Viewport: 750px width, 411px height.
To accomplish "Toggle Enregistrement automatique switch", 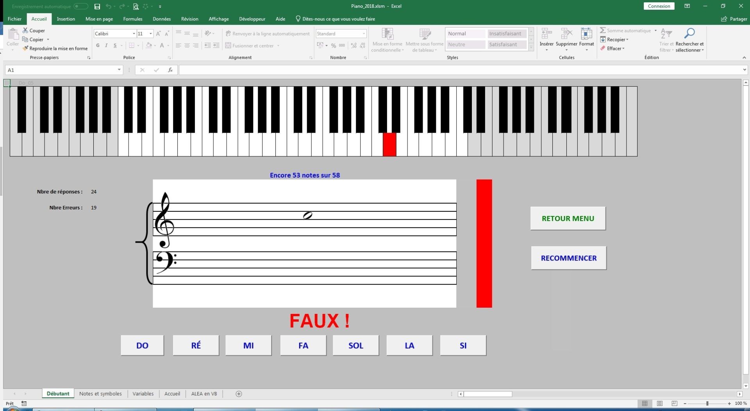I will (80, 6).
